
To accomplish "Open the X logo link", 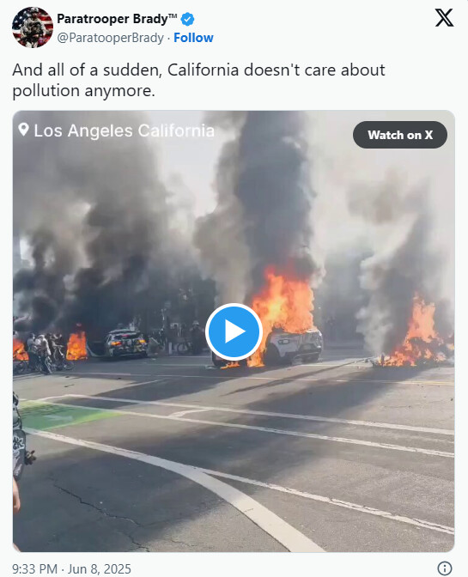I will click(444, 18).
